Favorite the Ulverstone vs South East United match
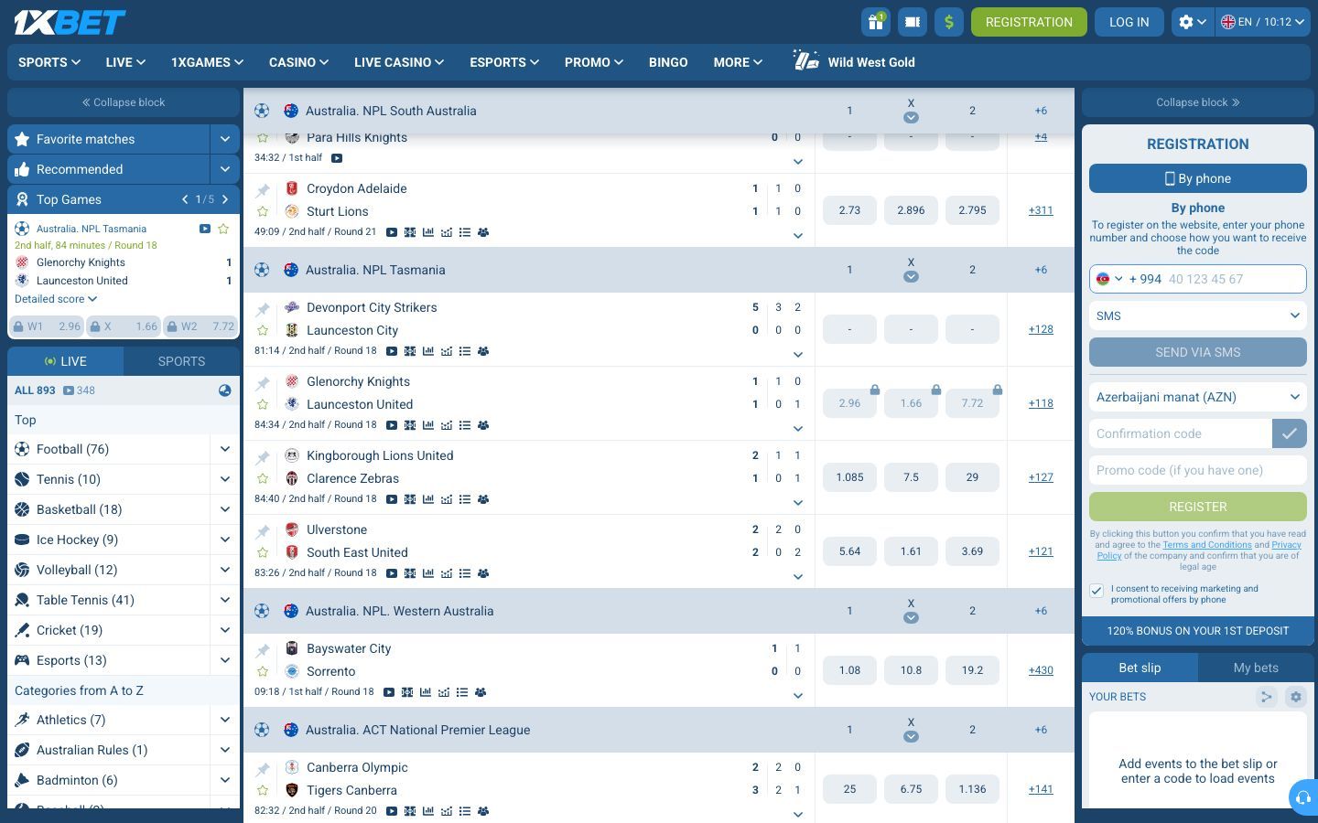This screenshot has width=1318, height=823. pos(263,553)
